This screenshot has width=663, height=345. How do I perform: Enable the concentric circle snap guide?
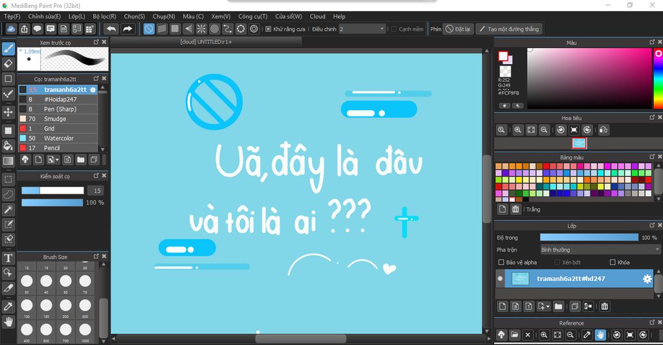click(x=214, y=28)
